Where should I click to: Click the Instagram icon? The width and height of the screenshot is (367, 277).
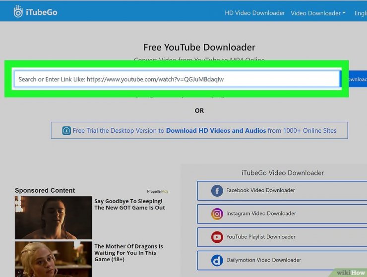click(217, 214)
